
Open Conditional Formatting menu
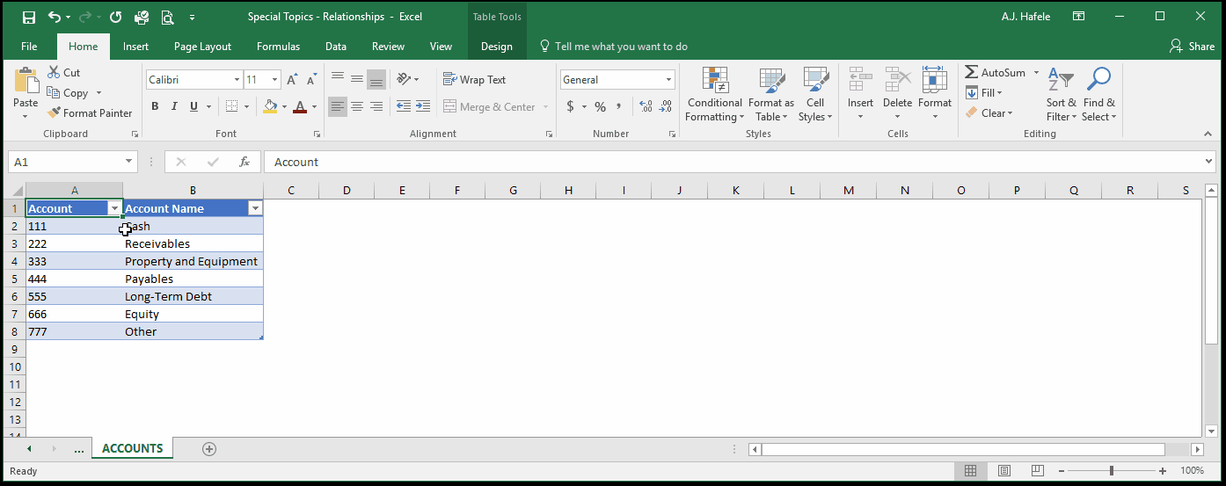[715, 94]
